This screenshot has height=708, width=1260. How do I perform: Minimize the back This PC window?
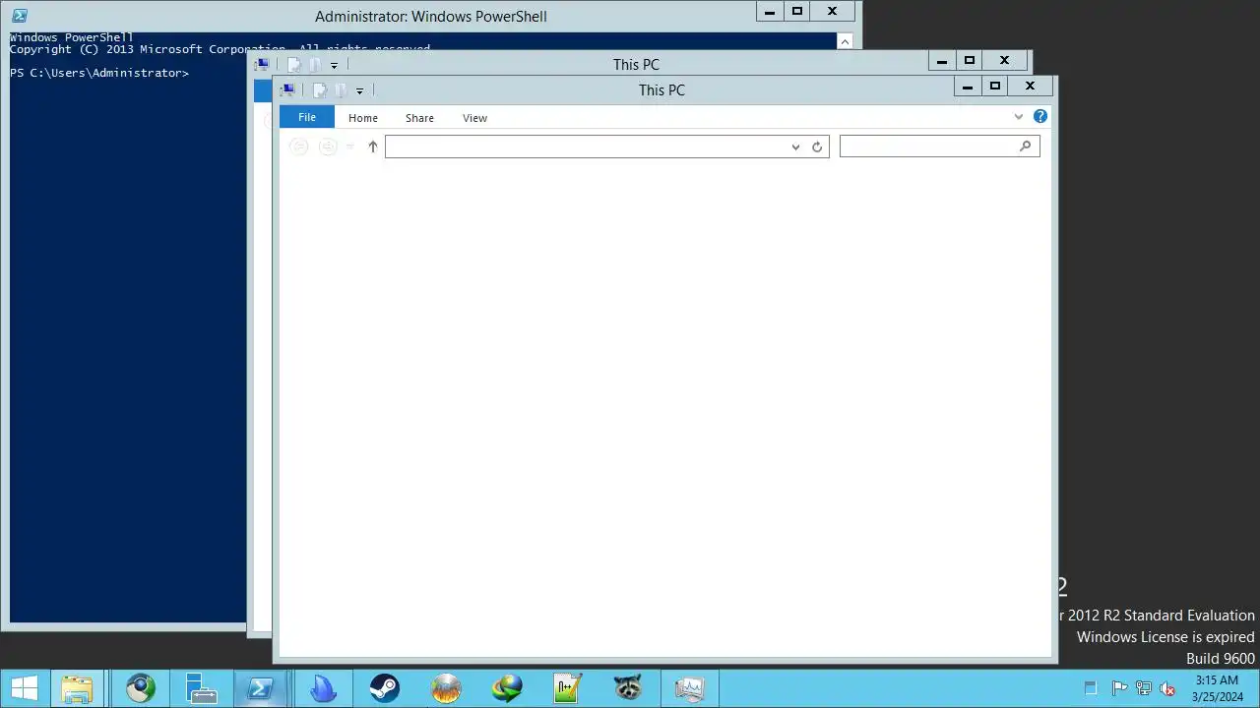[x=942, y=61]
